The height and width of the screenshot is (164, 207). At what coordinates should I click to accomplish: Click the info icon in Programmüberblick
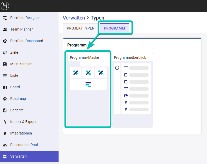pyautogui.click(x=117, y=68)
